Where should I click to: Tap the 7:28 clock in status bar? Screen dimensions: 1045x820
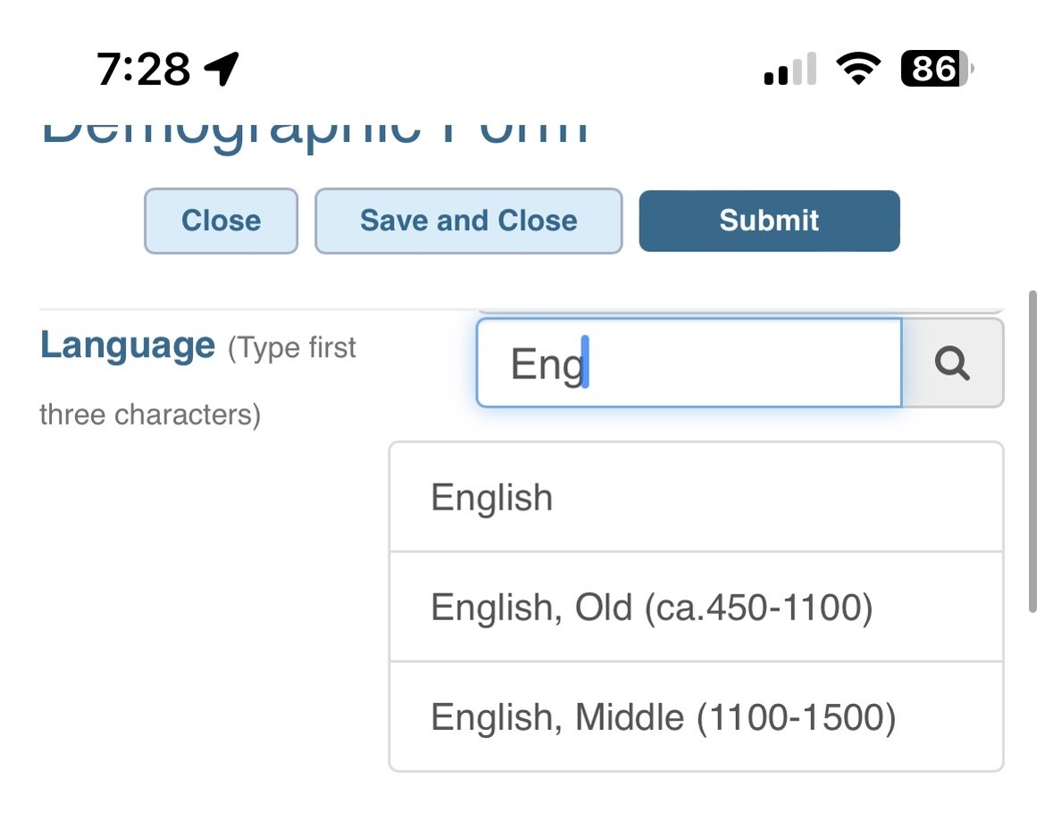143,69
